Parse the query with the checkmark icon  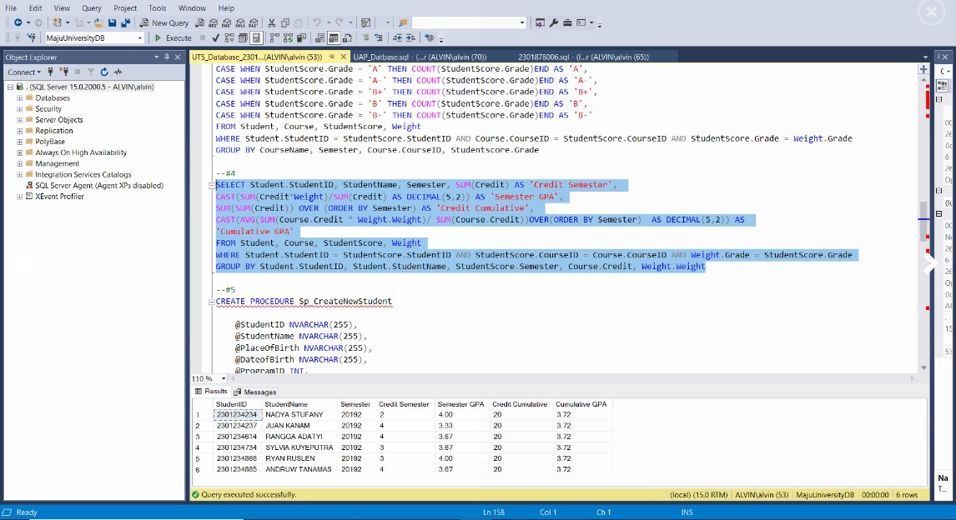(215, 37)
